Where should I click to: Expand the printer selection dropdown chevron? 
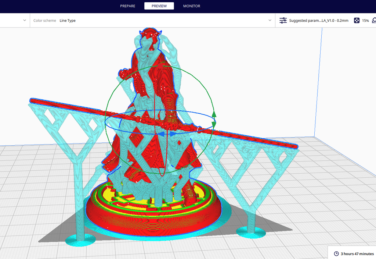tap(25, 20)
